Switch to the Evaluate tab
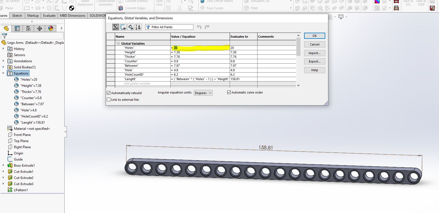This screenshot has height=213, width=439. [x=49, y=16]
